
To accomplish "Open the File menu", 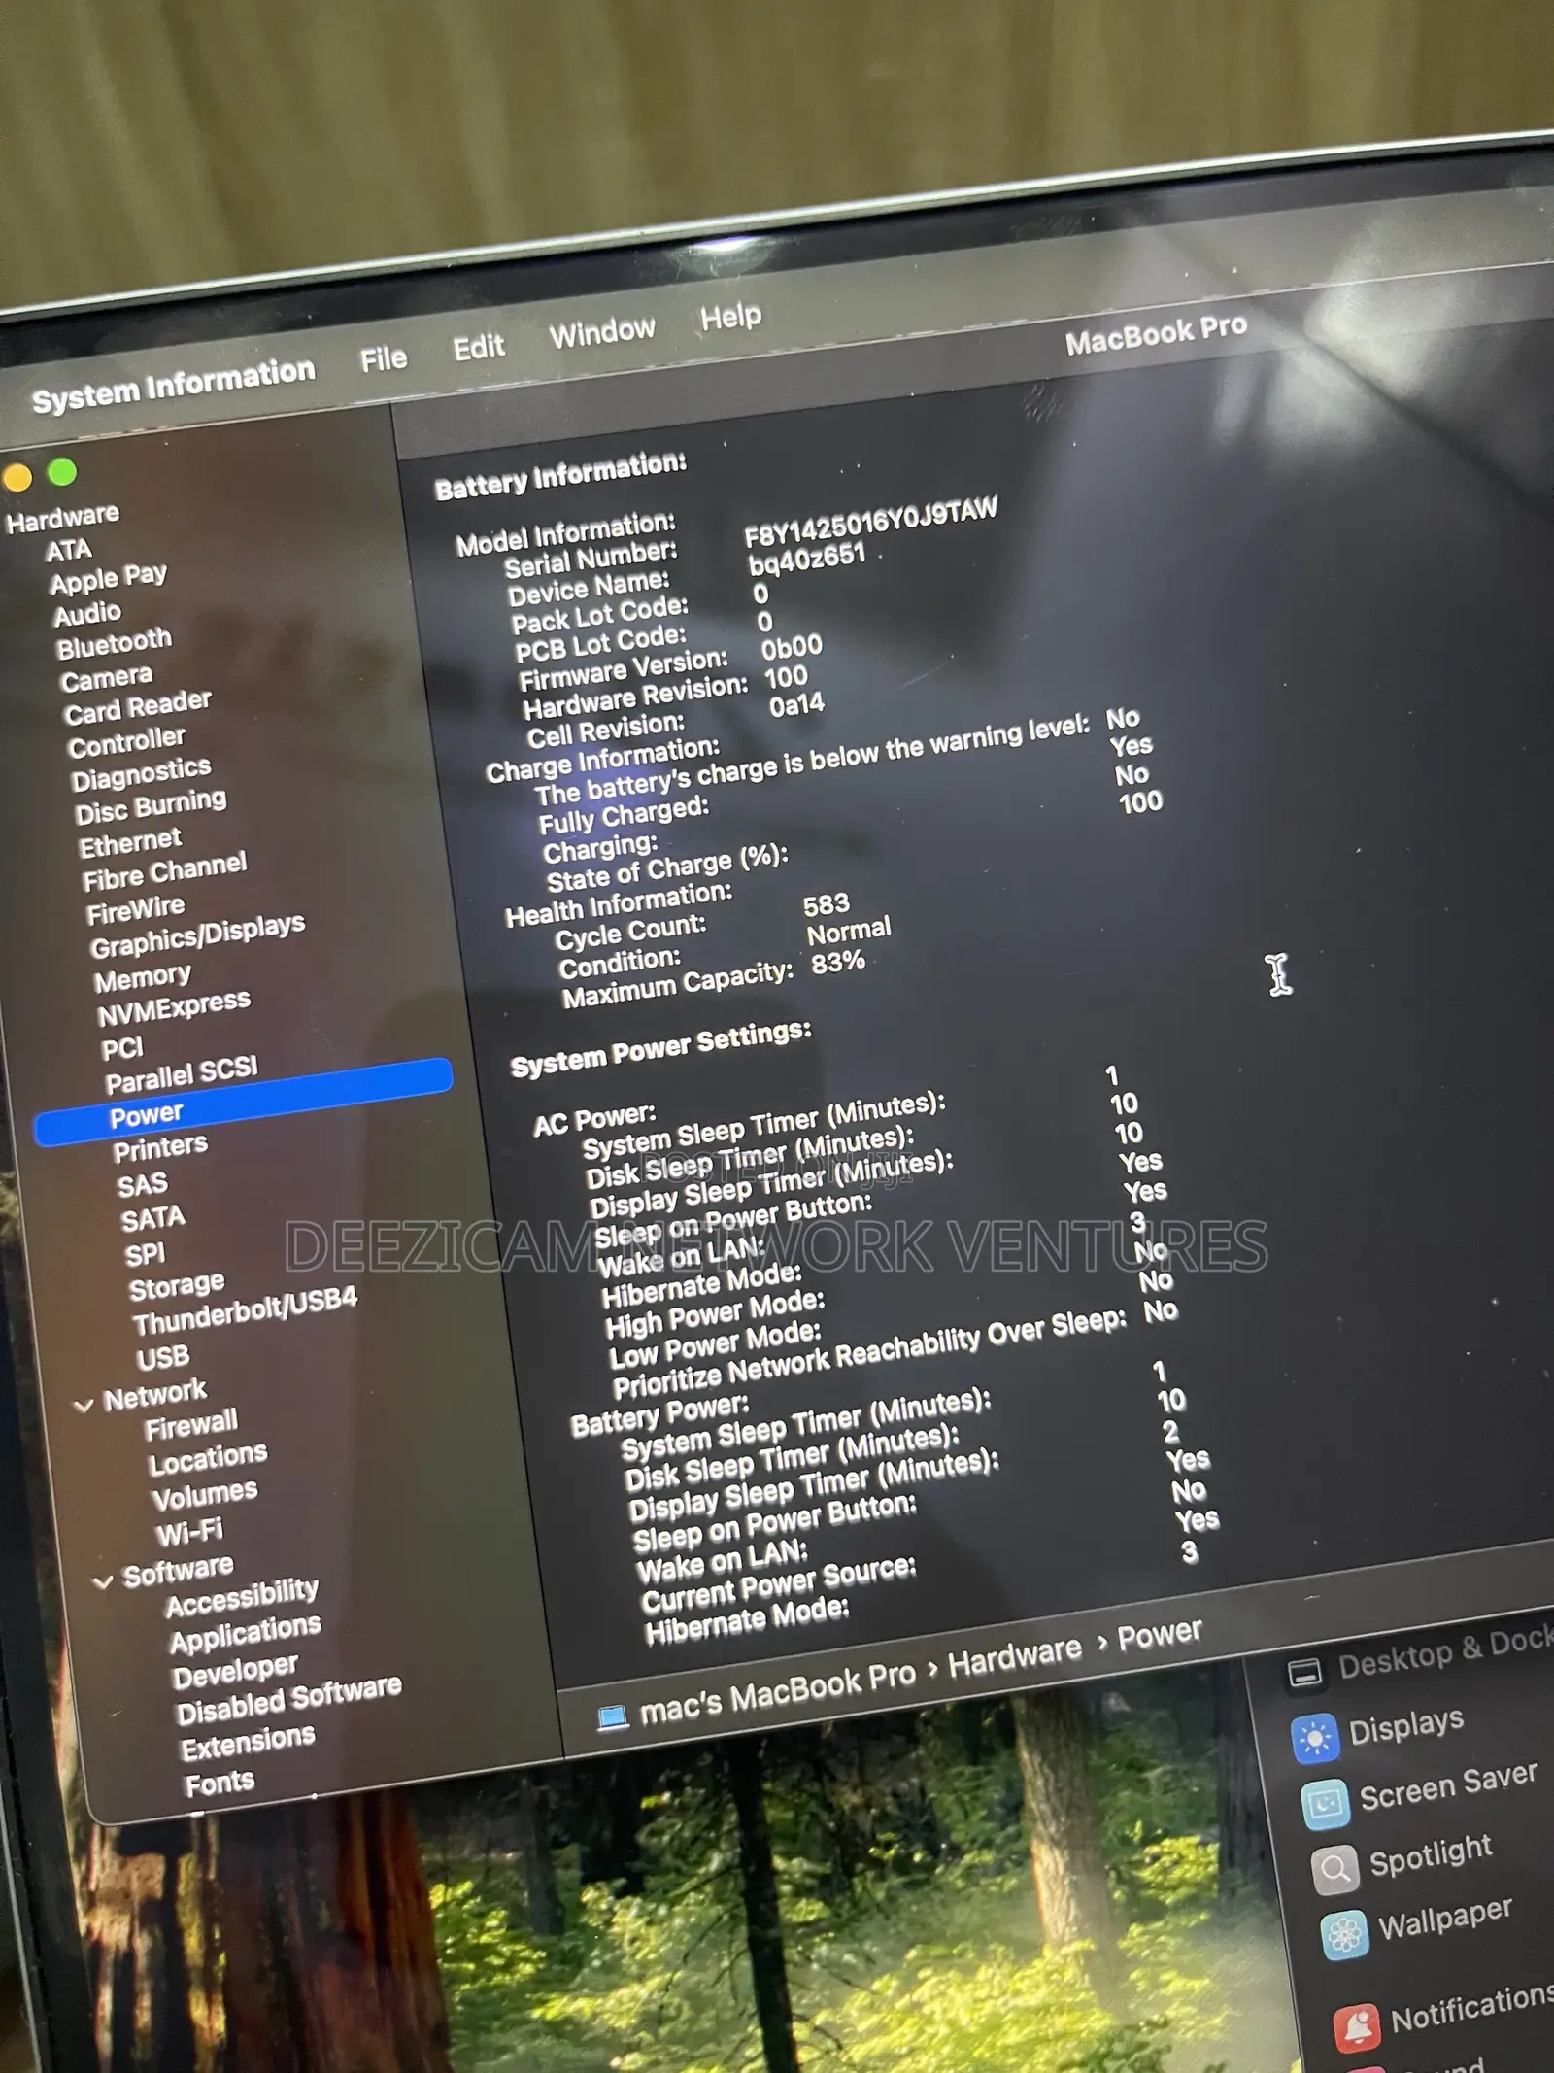I will (384, 359).
